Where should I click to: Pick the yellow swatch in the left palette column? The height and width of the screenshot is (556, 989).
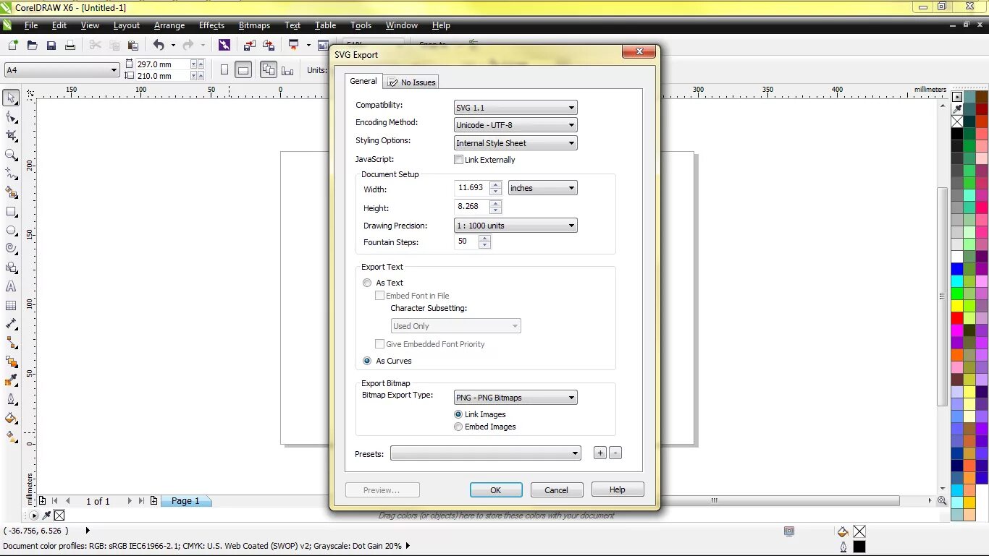[957, 306]
